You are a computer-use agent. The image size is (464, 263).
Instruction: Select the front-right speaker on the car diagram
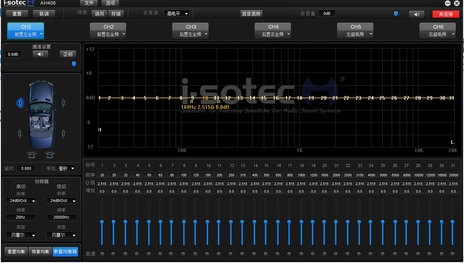tap(64, 103)
